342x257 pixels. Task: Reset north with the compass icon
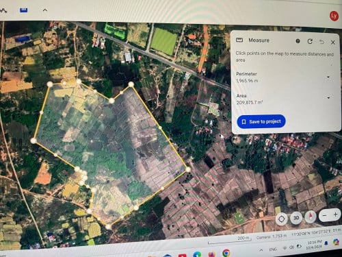[x=311, y=217]
